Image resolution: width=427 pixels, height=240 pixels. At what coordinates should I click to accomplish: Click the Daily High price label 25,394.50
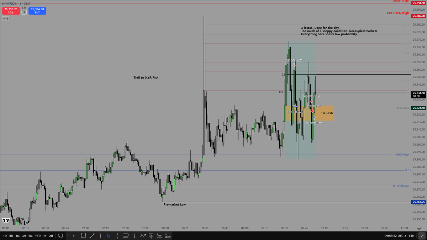tap(418, 3)
